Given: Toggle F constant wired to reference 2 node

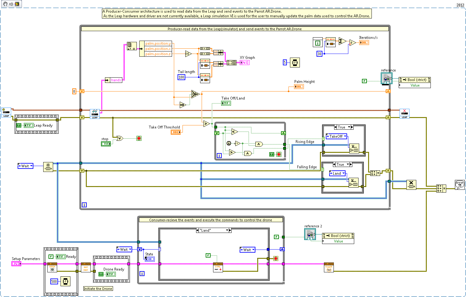Looking at the screenshot, I should (x=277, y=237).
